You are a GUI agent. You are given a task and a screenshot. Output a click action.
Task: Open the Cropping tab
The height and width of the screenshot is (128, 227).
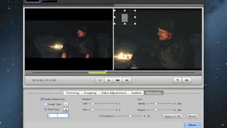[x=90, y=93]
